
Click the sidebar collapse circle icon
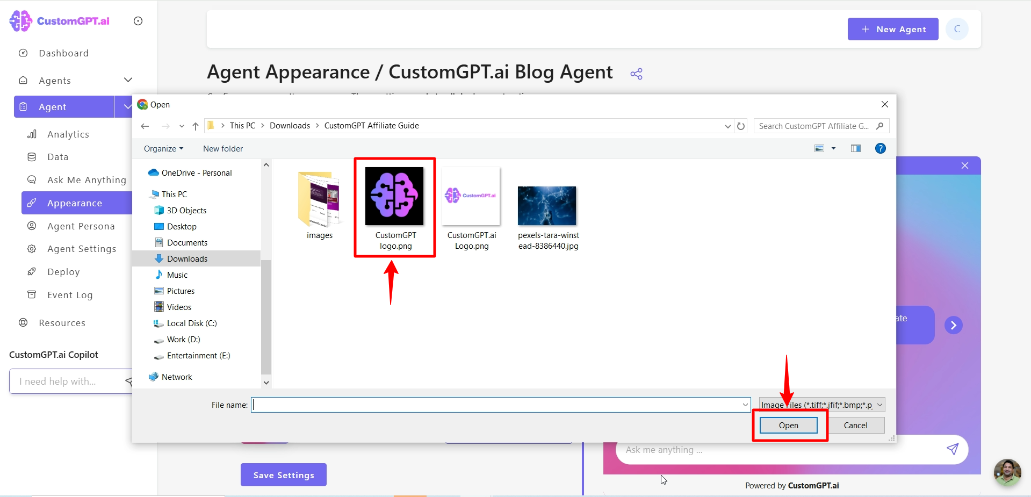click(138, 21)
